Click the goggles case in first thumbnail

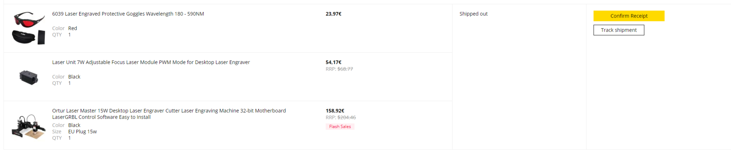tap(24, 37)
